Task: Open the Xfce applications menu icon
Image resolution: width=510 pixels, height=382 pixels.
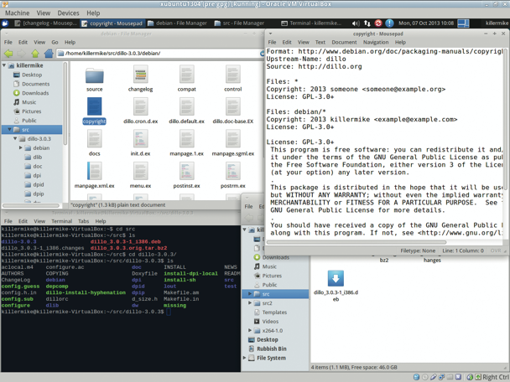Action: point(5,23)
